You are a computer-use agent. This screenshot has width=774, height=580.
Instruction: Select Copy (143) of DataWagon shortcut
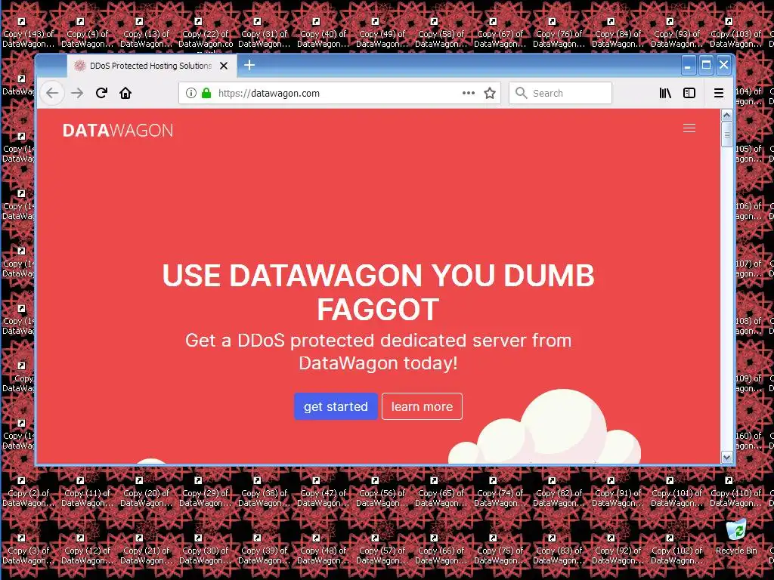point(28,32)
